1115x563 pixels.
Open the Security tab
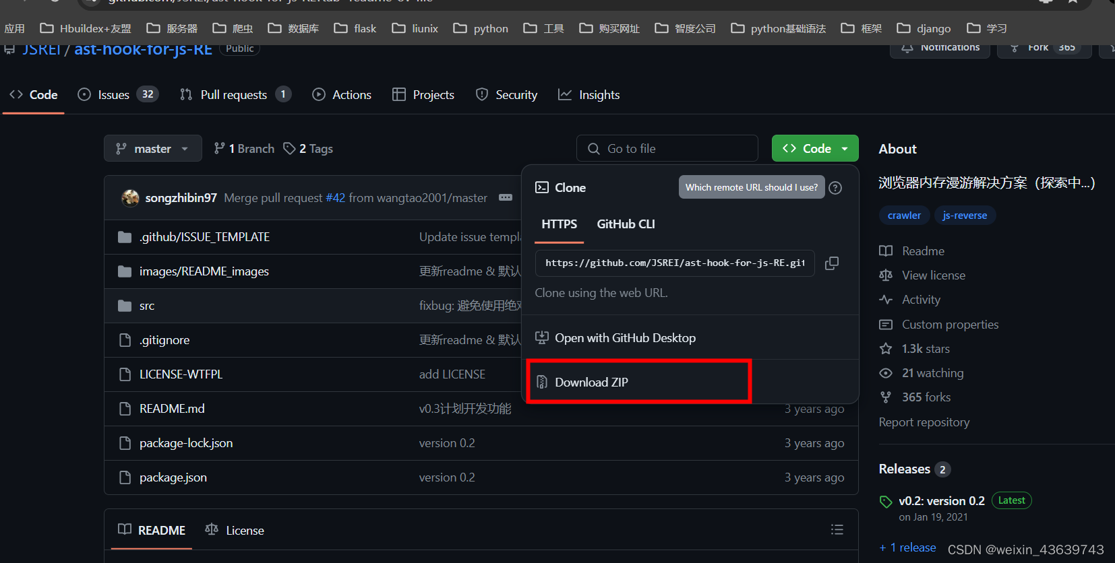(x=506, y=94)
